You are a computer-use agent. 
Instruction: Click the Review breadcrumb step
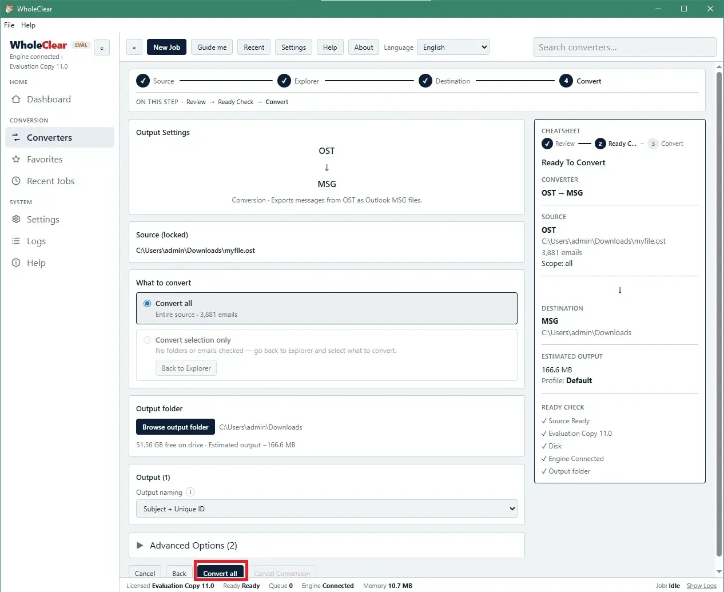click(x=196, y=102)
